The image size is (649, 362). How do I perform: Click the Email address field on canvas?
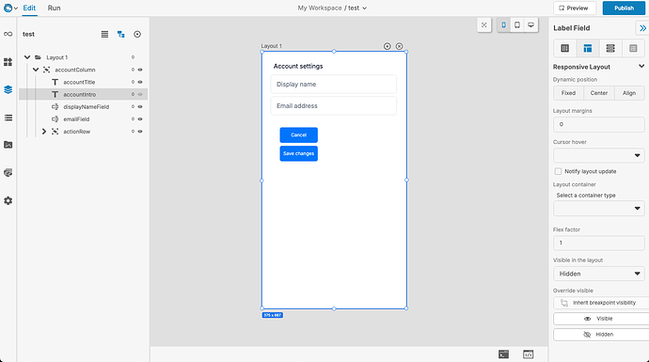(x=333, y=106)
